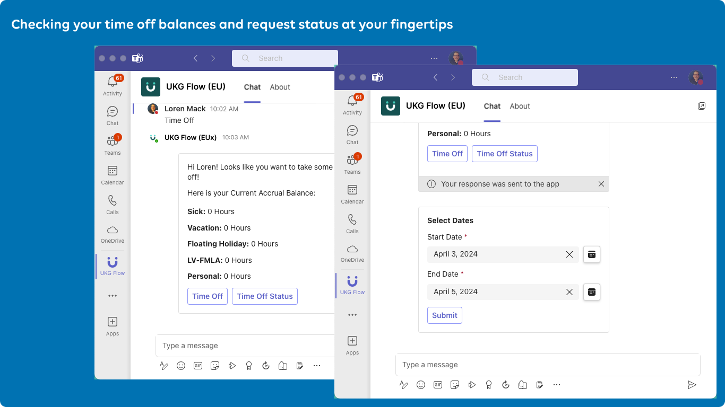Click the Search box in front window
725x407 pixels.
(x=525, y=77)
